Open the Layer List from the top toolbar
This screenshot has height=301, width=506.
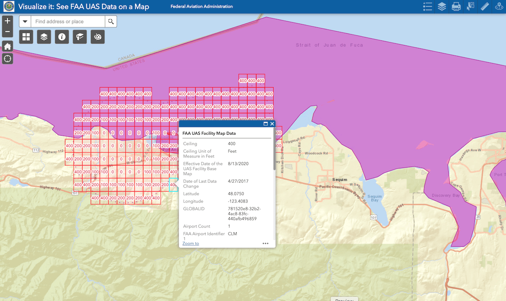[x=441, y=6]
